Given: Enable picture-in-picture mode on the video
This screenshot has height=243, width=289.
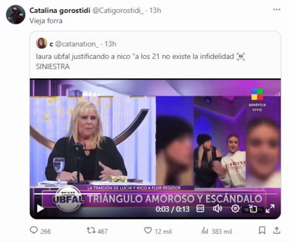Looking at the screenshot, I should [x=253, y=209].
